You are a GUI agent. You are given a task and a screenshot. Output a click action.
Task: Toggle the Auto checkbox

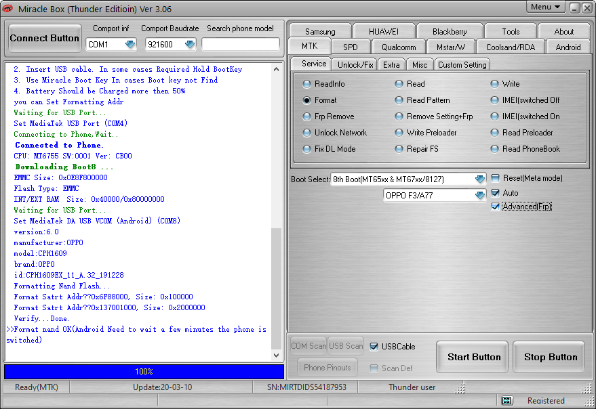point(495,193)
